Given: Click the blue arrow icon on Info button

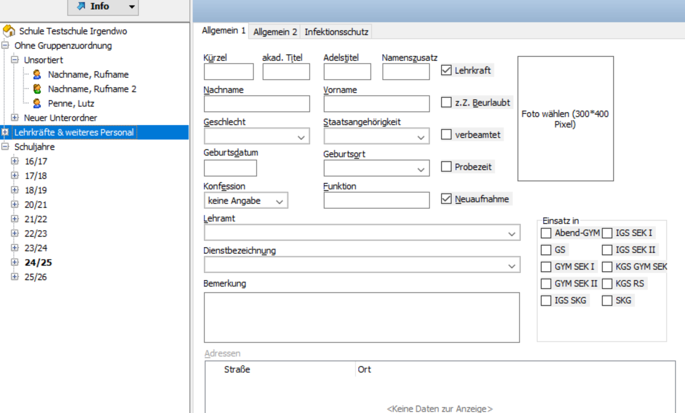Looking at the screenshot, I should [x=81, y=6].
